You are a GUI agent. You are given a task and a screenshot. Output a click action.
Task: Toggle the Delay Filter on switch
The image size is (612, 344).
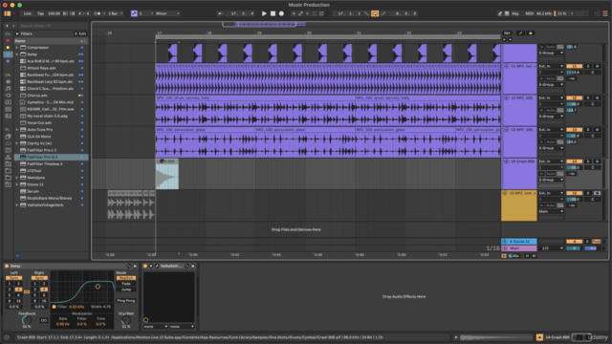click(54, 307)
